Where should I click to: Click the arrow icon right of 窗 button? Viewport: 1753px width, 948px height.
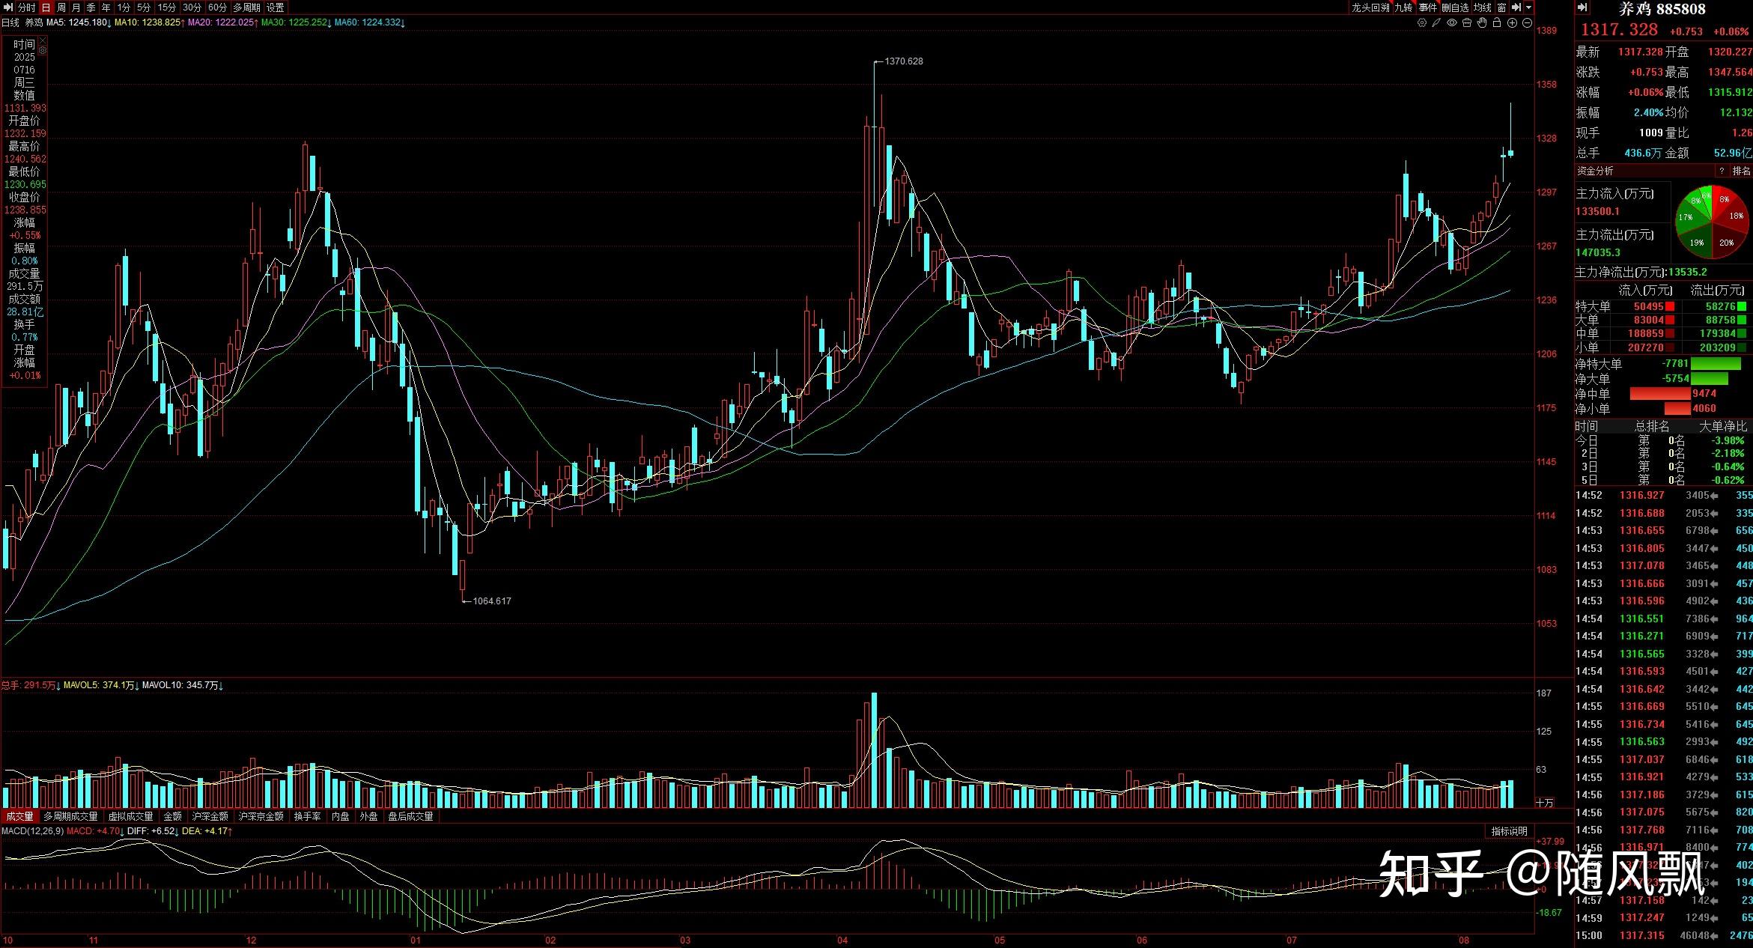point(1516,7)
